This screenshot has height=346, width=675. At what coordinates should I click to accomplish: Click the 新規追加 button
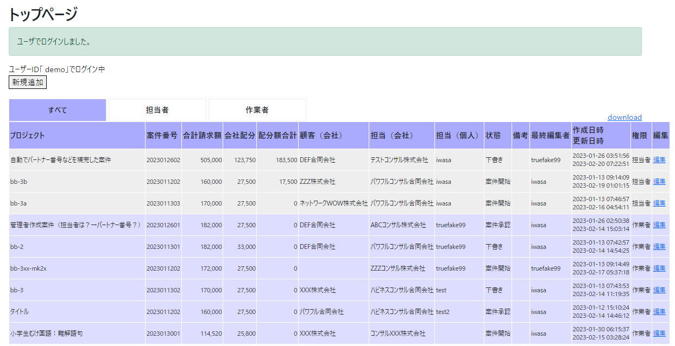(x=28, y=82)
